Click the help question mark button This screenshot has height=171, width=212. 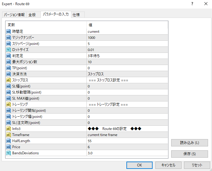click(192, 4)
